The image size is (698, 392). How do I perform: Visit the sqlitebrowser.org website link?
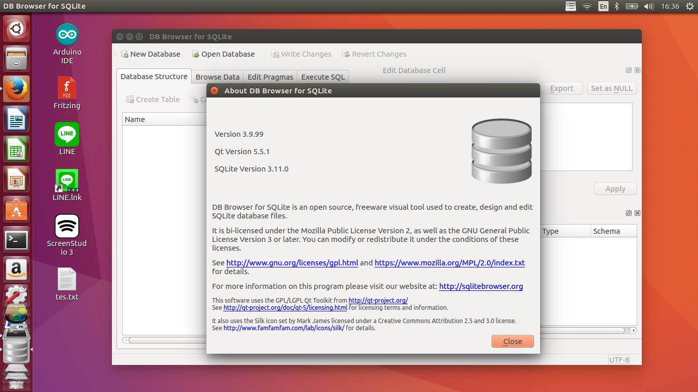tap(481, 286)
